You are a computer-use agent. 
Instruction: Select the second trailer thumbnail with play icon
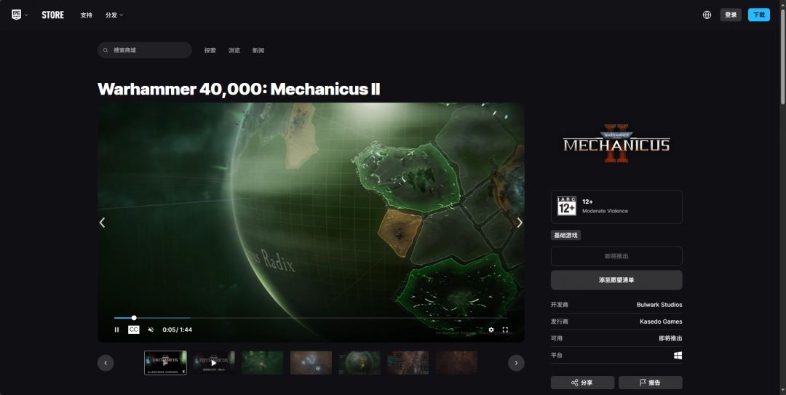[x=213, y=363]
